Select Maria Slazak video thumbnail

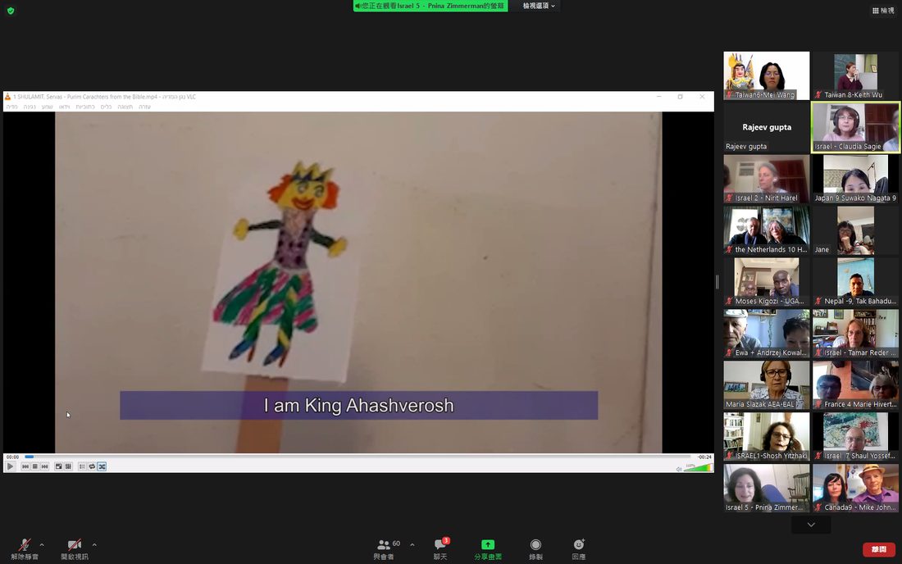[766, 384]
